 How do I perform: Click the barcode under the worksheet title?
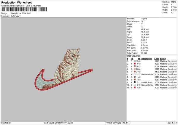[24, 9]
